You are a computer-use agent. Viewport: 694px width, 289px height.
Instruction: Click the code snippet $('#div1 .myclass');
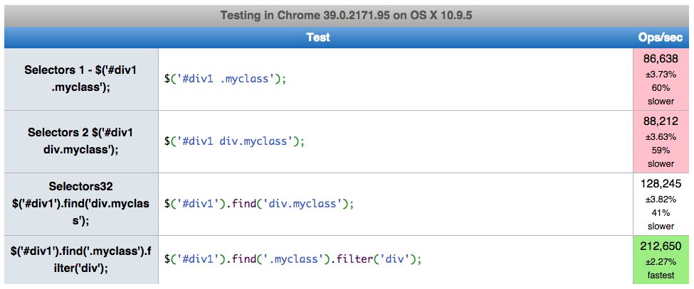225,79
